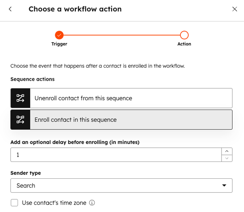This screenshot has width=244, height=212.
Task: Click the sequence icon beside Enroll contact
Action: (20, 120)
